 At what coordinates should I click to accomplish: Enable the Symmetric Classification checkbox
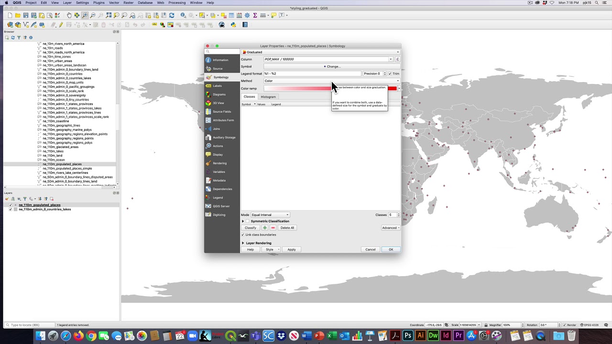248,221
